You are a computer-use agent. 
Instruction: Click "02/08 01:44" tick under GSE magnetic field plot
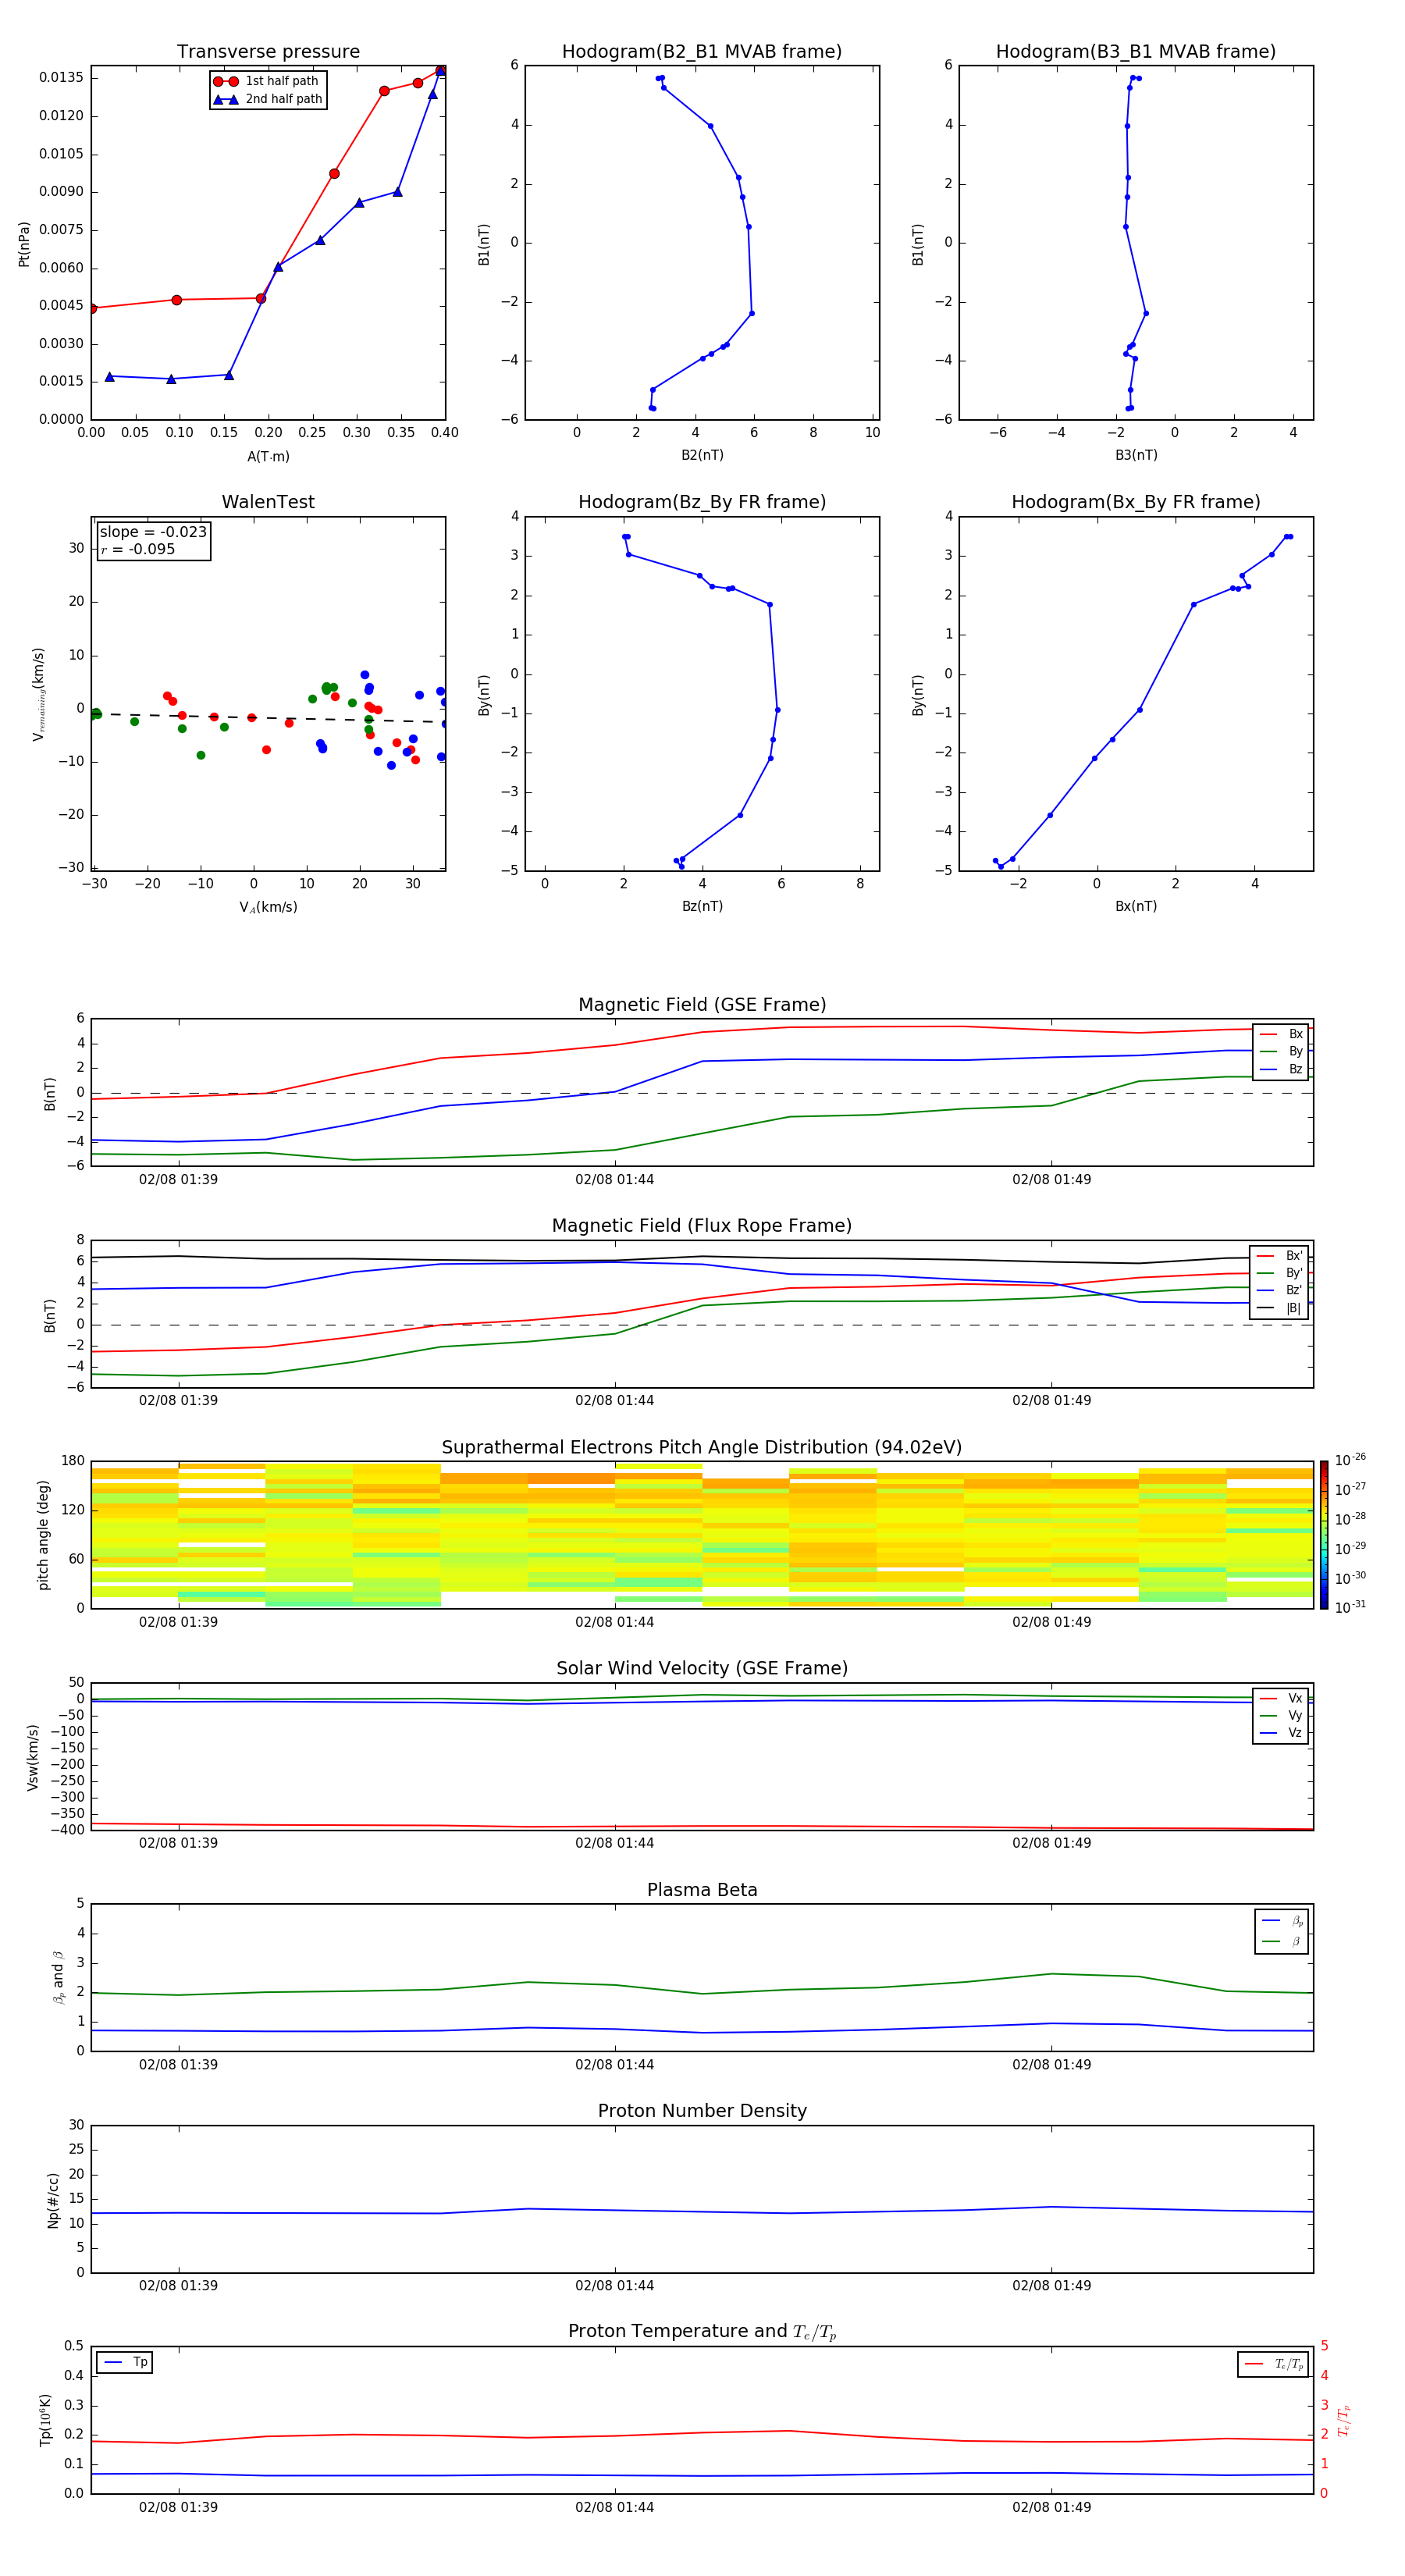[614, 1180]
